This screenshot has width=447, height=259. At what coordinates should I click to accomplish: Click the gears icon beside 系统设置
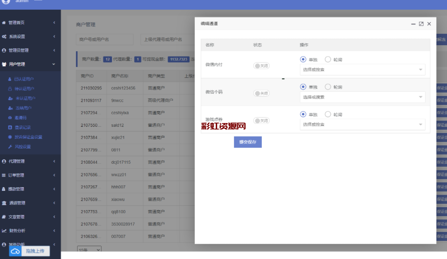click(4, 37)
